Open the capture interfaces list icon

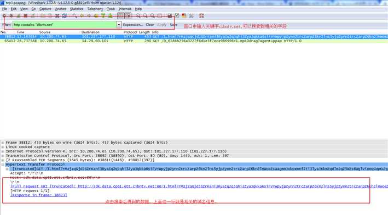pyautogui.click(x=4, y=15)
